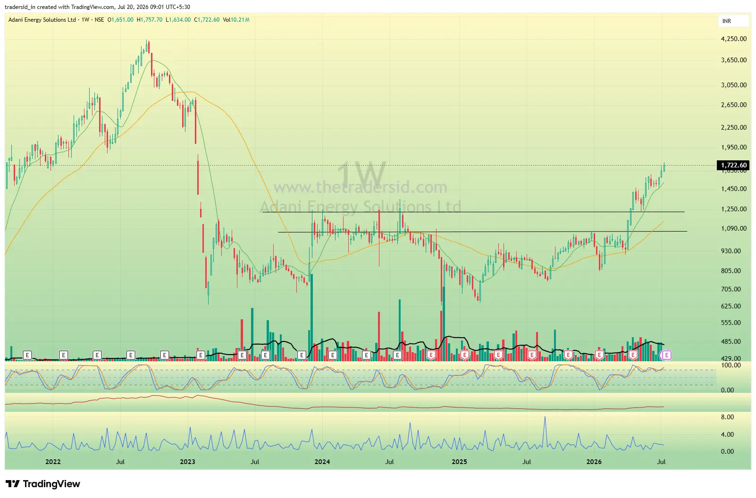The image size is (756, 498).
Task: Click the 485.00 price axis label
Action: pyautogui.click(x=731, y=341)
